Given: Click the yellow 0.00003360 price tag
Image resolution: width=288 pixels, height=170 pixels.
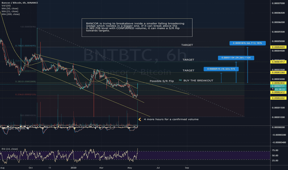Looking at the screenshot, I should click(x=278, y=72).
